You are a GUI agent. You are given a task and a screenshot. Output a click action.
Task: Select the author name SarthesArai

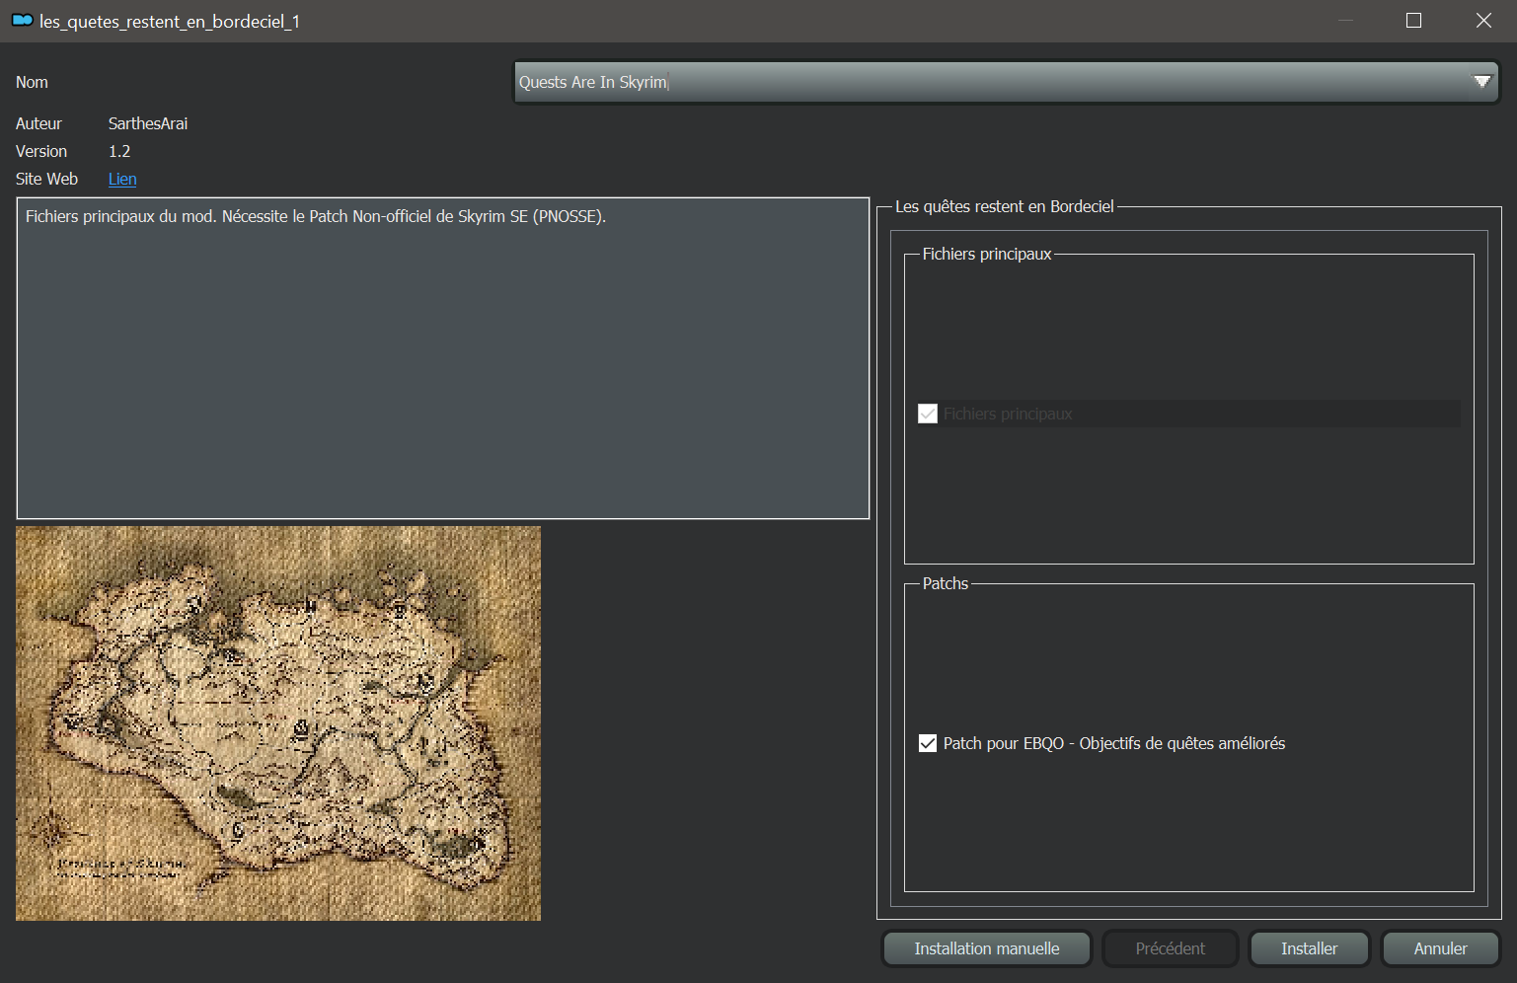(148, 123)
